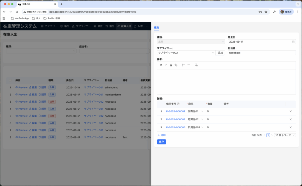Open the calendar icon in 発生日 field

[293, 42]
